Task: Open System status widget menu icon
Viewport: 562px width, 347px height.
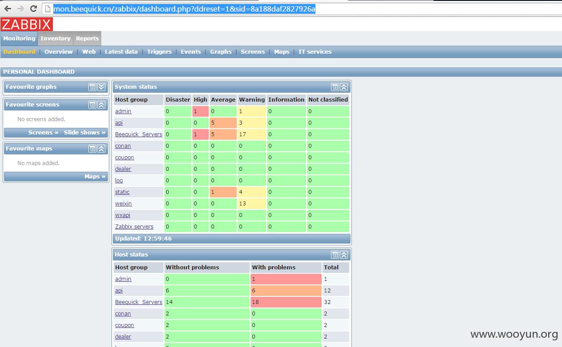Action: coord(335,87)
